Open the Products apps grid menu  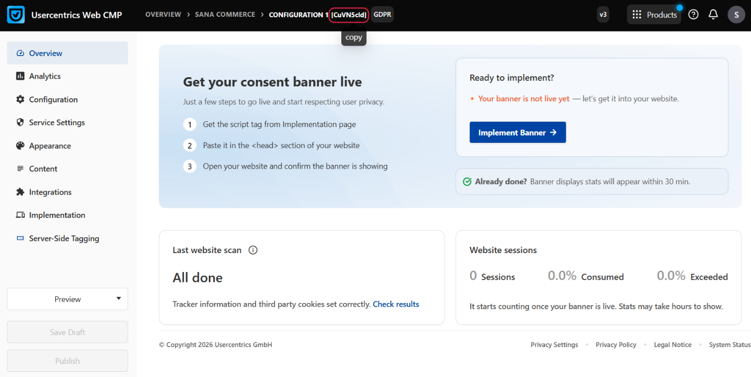[654, 15]
